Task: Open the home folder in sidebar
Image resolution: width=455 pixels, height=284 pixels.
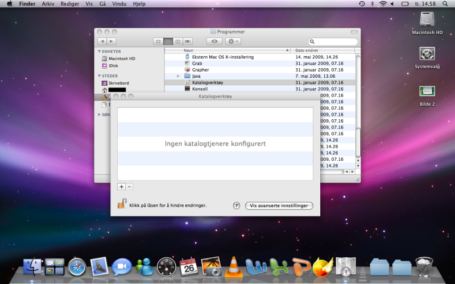Action: pos(114,90)
